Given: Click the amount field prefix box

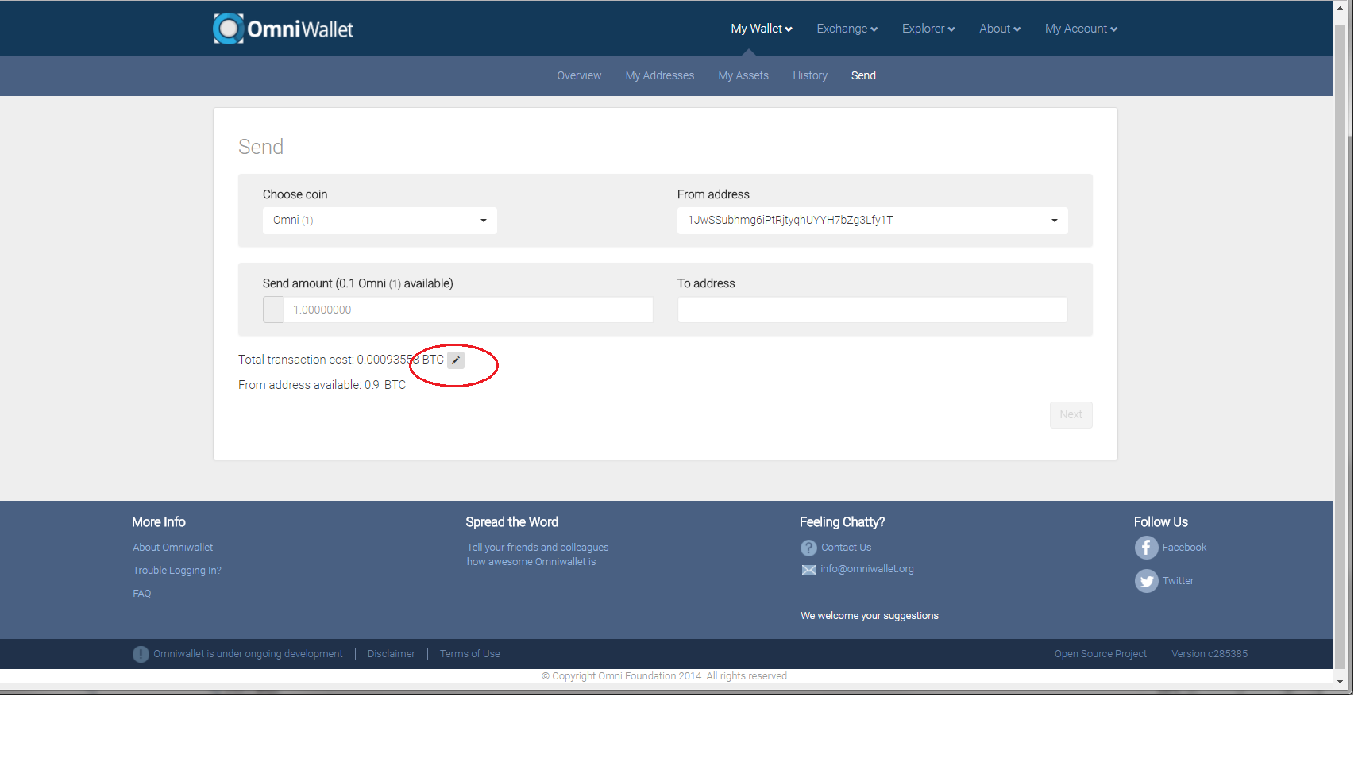Looking at the screenshot, I should tap(273, 310).
